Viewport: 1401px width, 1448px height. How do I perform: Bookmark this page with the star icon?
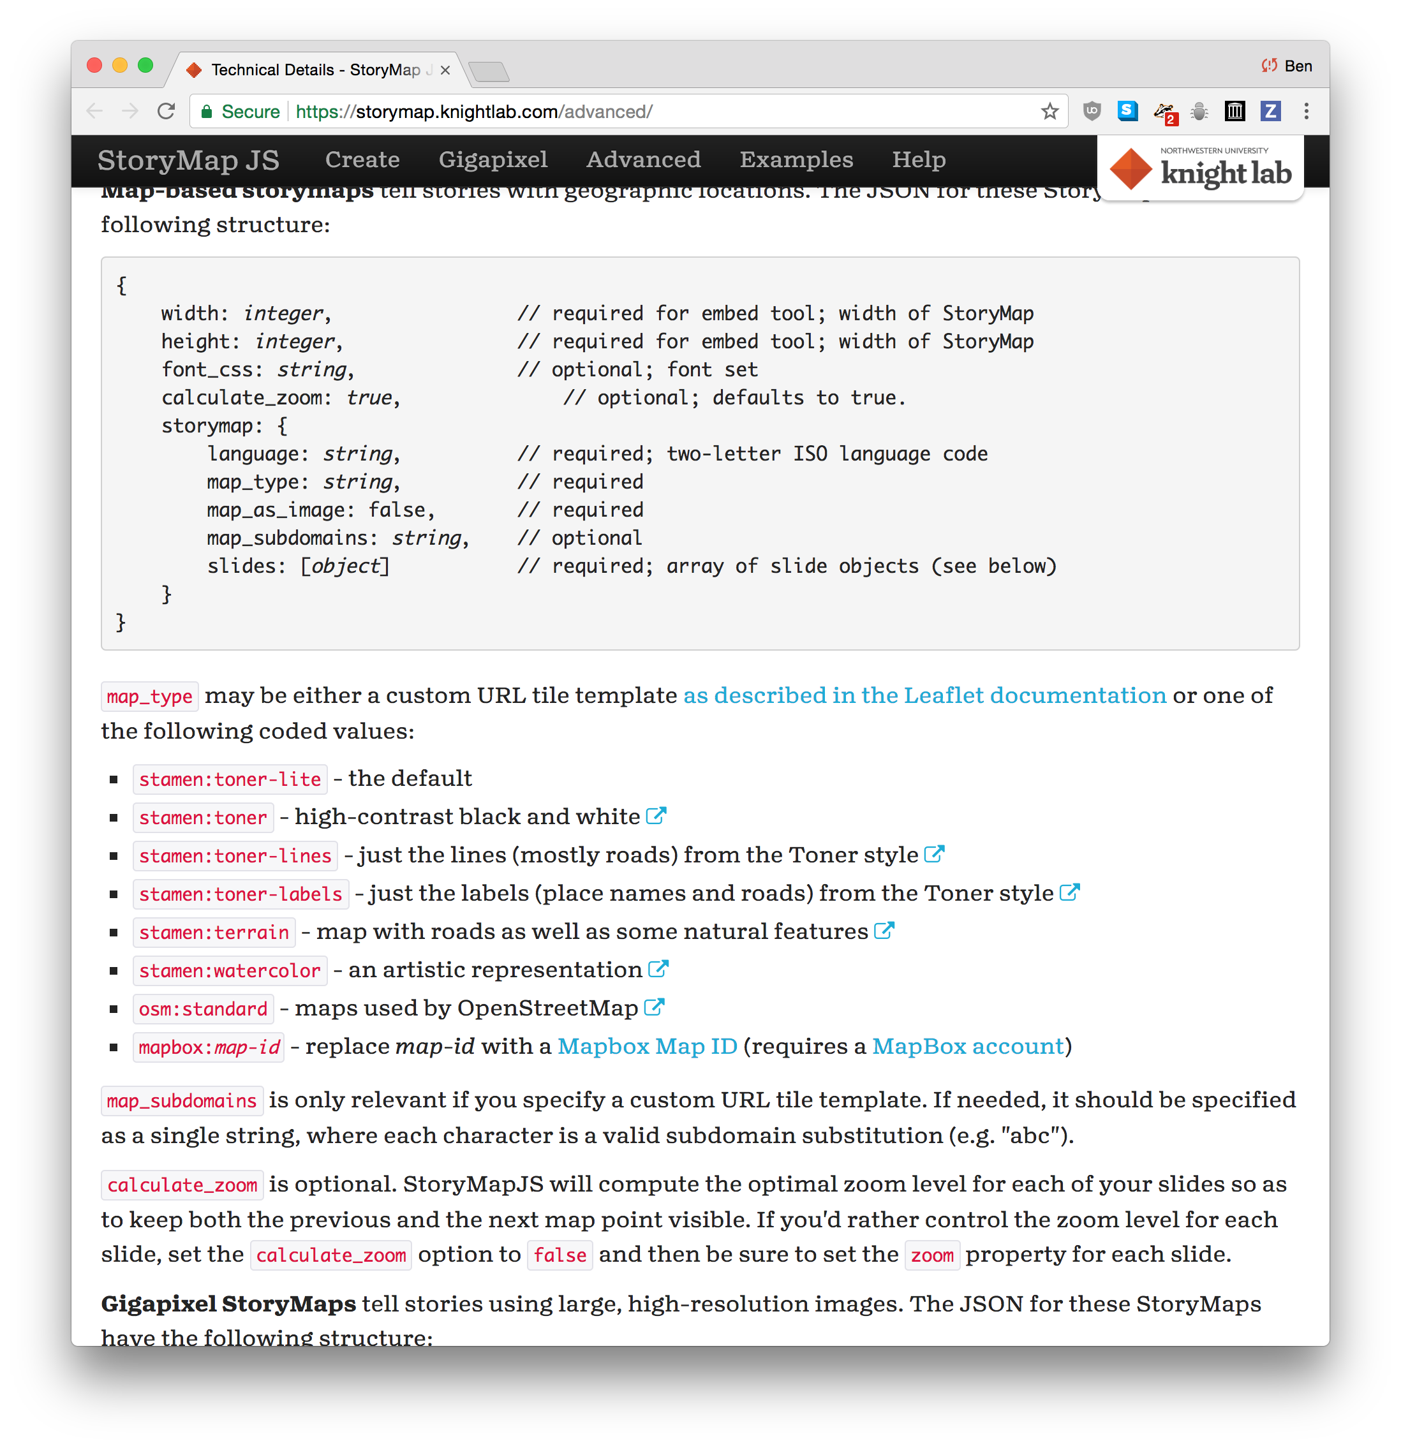pos(1049,112)
